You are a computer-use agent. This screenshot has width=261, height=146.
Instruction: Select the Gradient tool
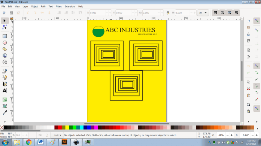pyautogui.click(x=4, y=99)
